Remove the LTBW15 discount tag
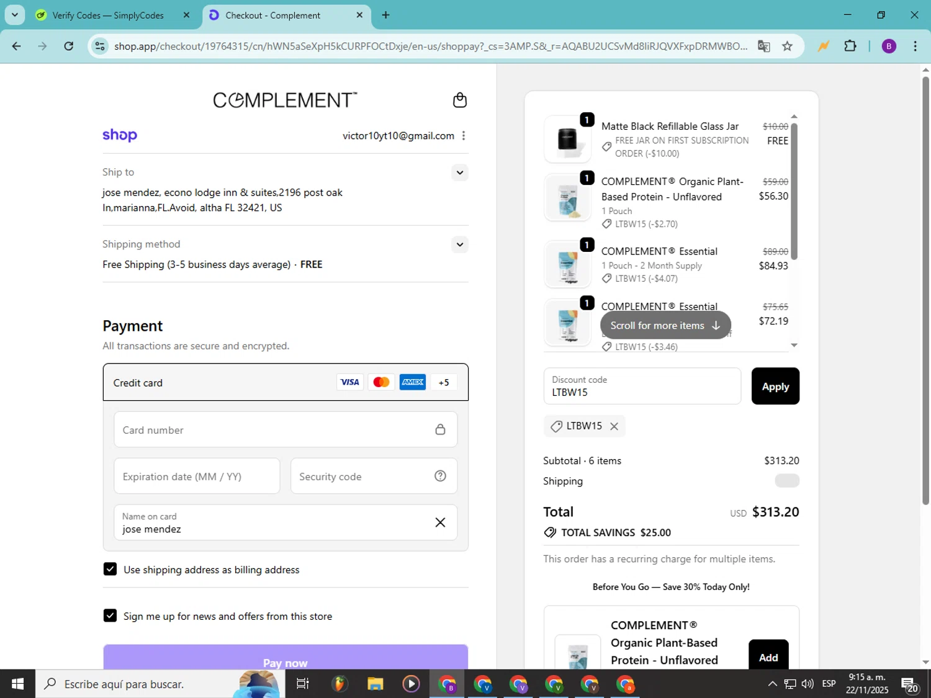The width and height of the screenshot is (931, 698). pos(614,426)
